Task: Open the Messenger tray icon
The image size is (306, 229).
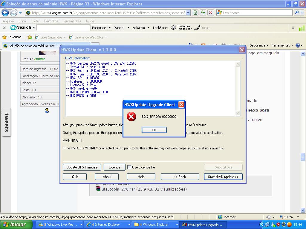Action: (273, 225)
